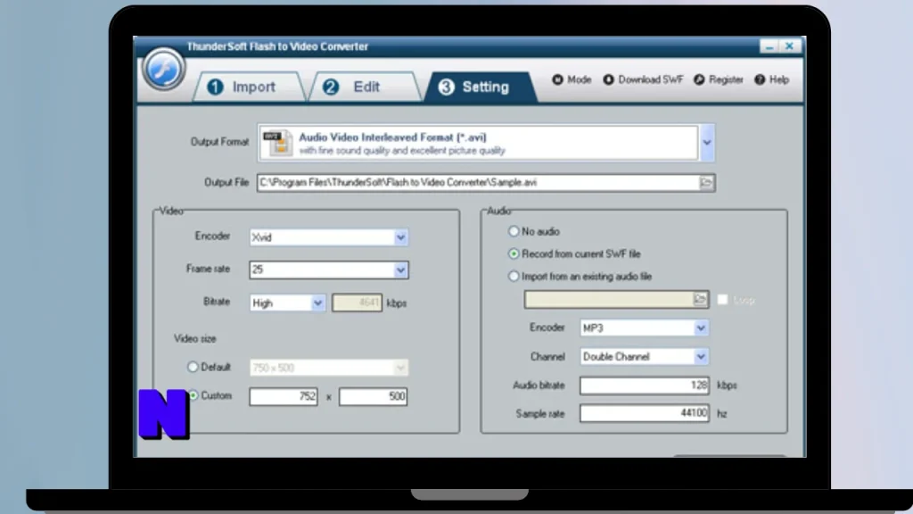Image resolution: width=913 pixels, height=514 pixels.
Task: Select the Setting tab
Action: coord(480,87)
